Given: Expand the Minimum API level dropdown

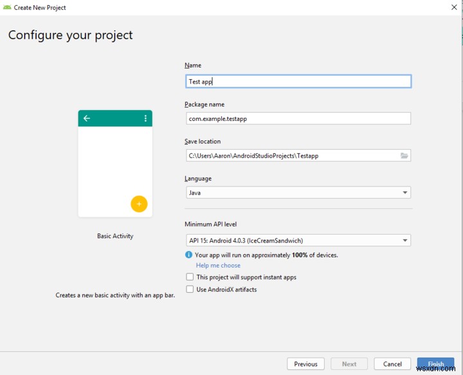Looking at the screenshot, I should coord(298,241).
